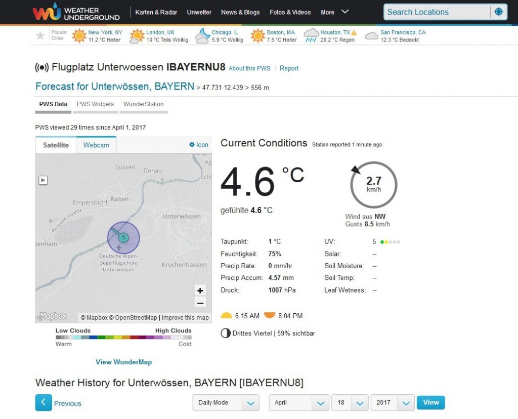Open San Francisco, CA city link
This screenshot has width=518, height=419.
pyautogui.click(x=403, y=32)
